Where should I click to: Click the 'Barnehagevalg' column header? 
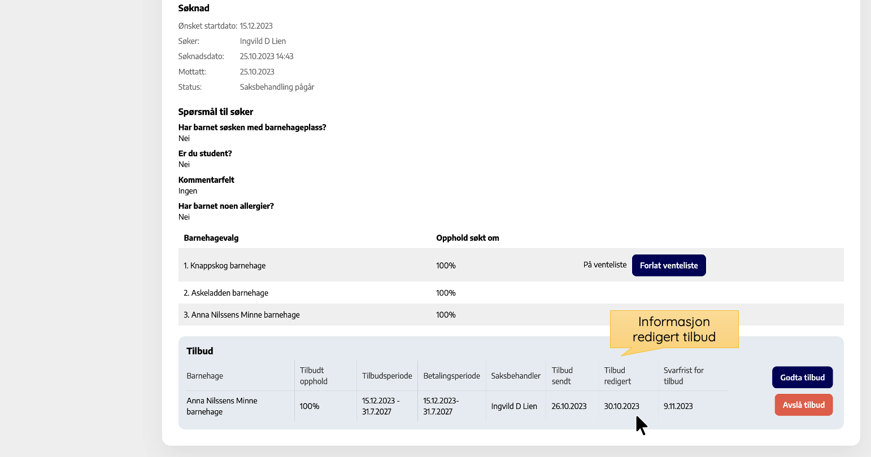(x=211, y=238)
